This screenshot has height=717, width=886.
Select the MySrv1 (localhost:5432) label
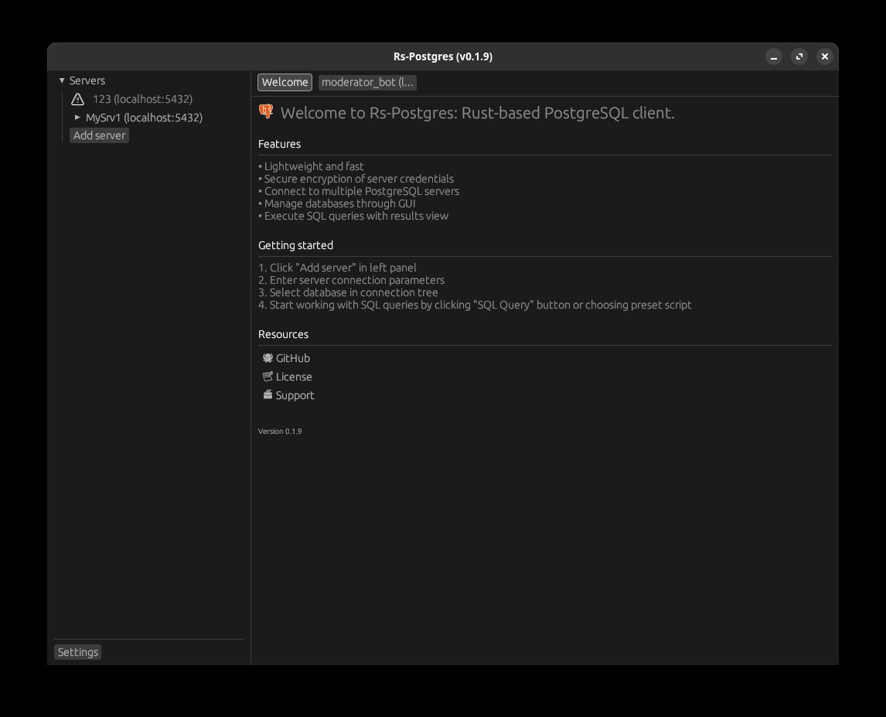point(144,118)
